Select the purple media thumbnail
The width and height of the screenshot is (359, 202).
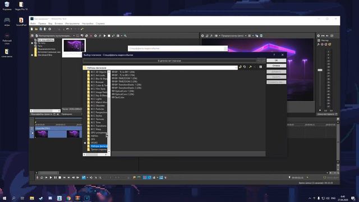pos(74,45)
